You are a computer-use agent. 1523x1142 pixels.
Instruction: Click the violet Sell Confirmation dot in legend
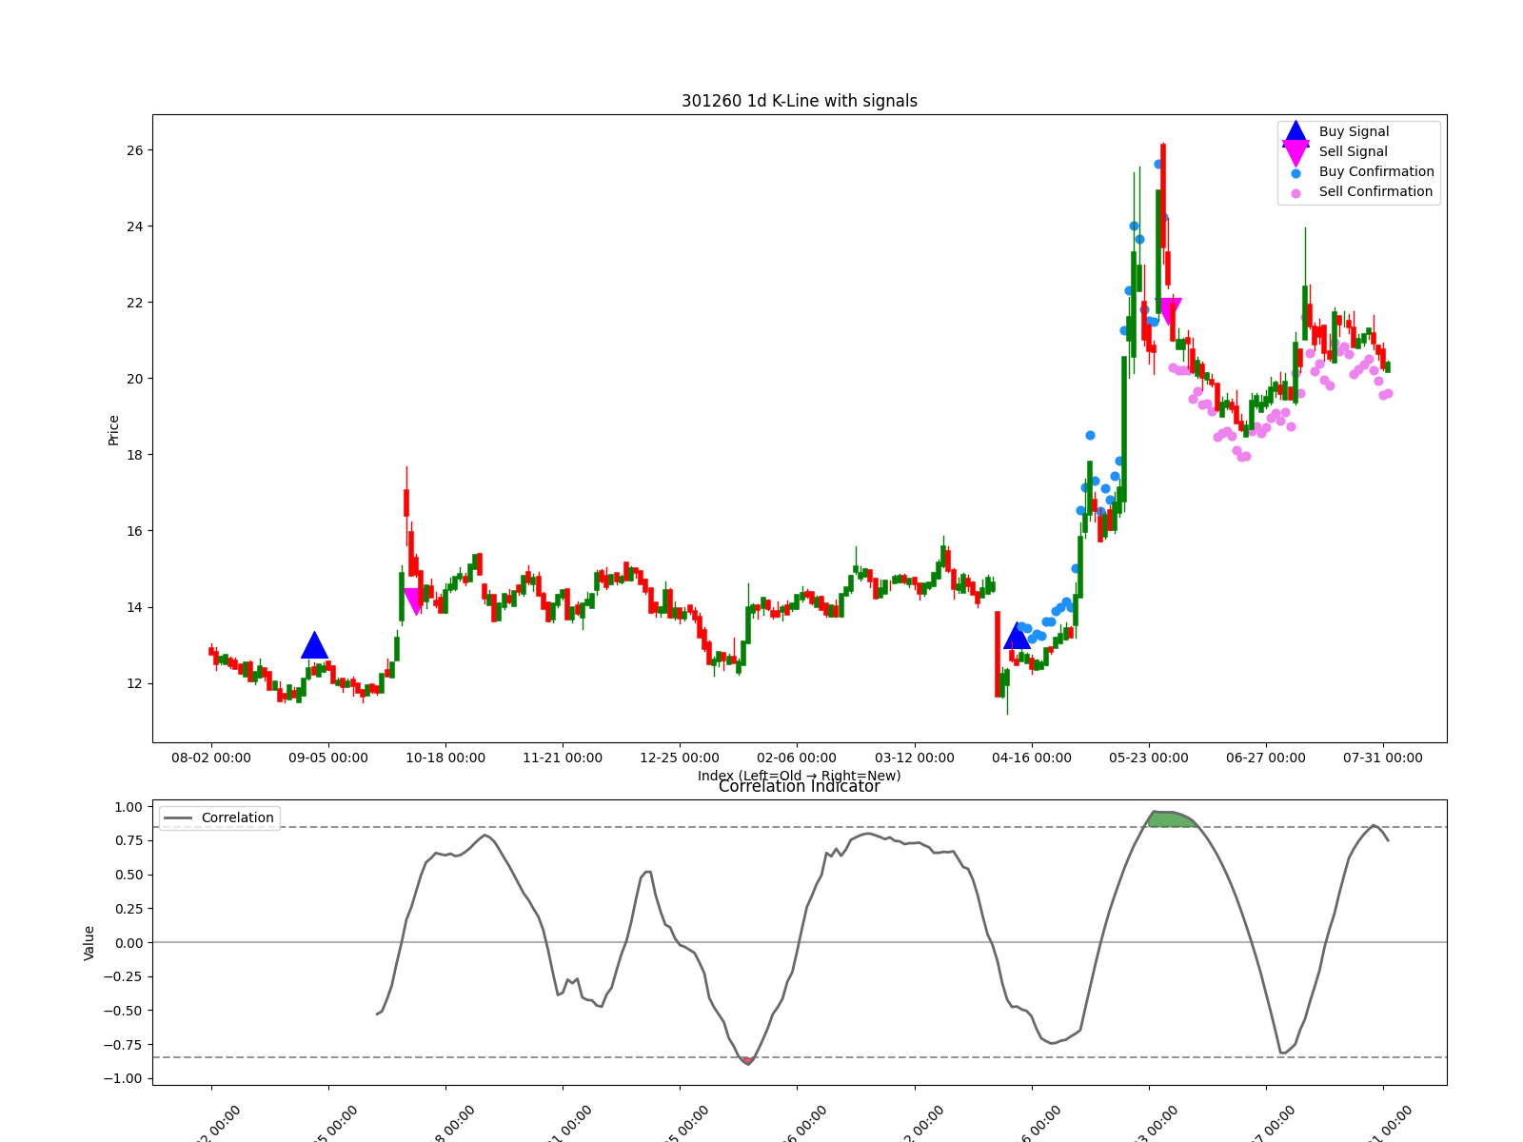[x=1296, y=193]
